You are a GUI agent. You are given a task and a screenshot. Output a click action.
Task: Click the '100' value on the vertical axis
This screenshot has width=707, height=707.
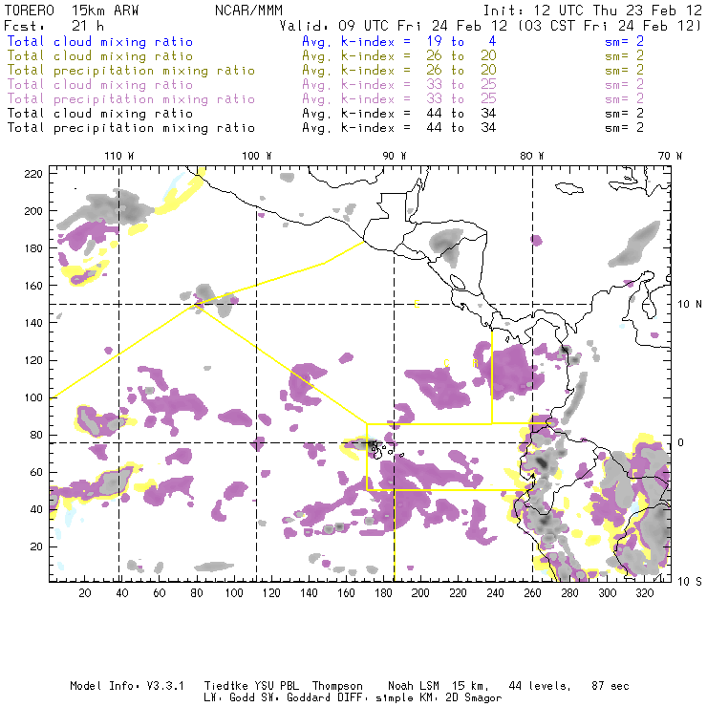pos(33,397)
